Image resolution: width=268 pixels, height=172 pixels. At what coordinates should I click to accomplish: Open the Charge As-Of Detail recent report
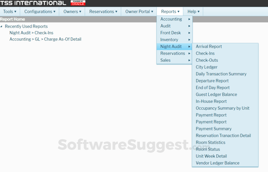tap(45, 39)
